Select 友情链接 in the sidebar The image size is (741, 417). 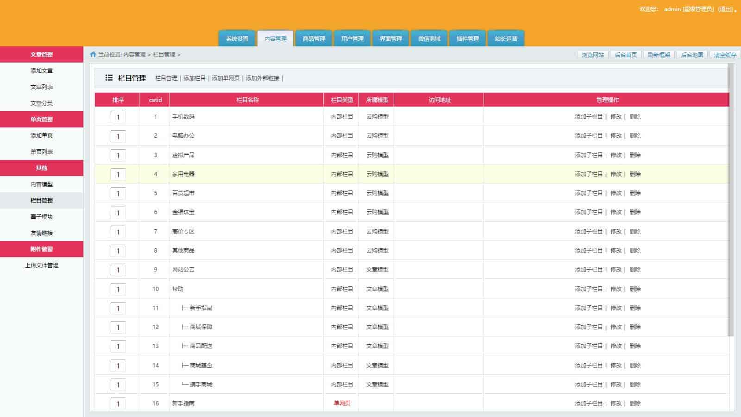[x=42, y=233]
